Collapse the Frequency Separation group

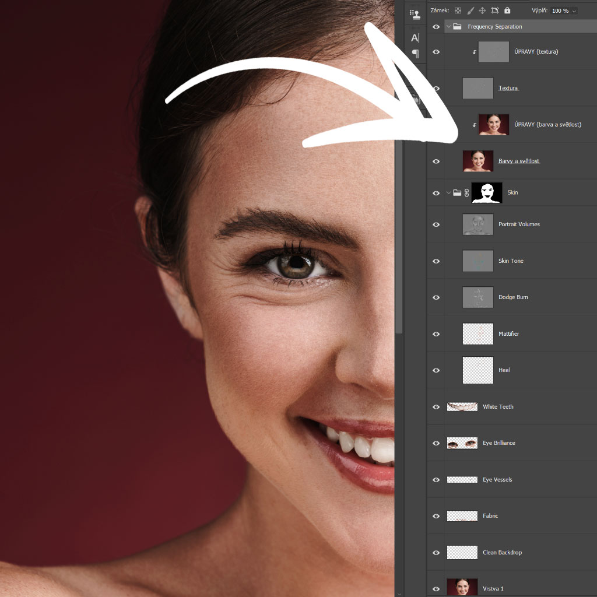click(449, 27)
